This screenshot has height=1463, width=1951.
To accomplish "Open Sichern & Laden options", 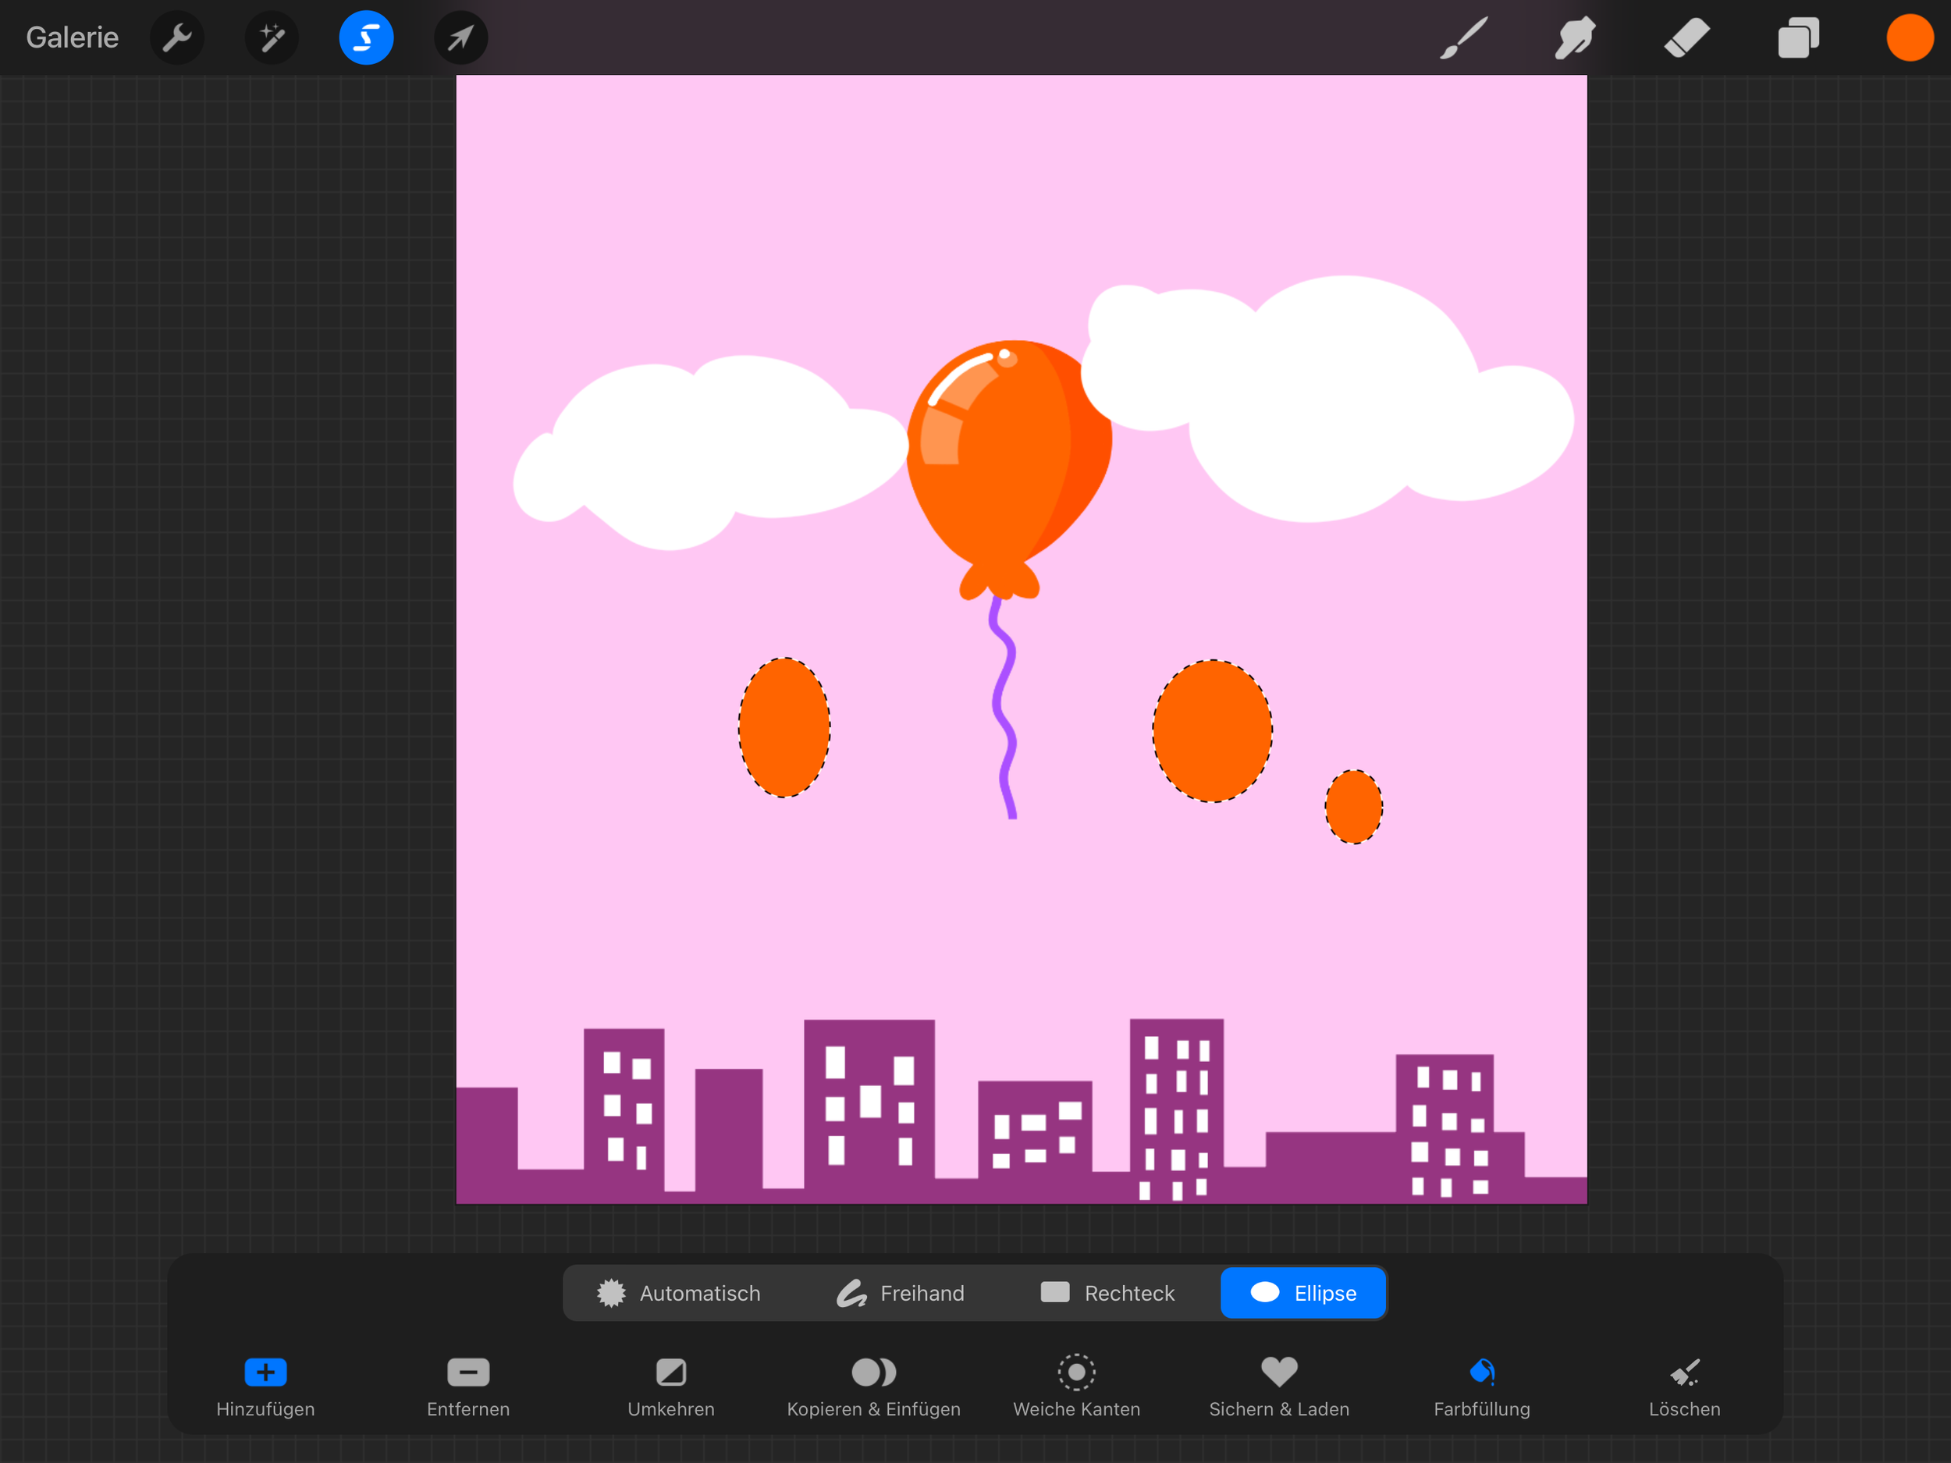I will tap(1279, 1387).
